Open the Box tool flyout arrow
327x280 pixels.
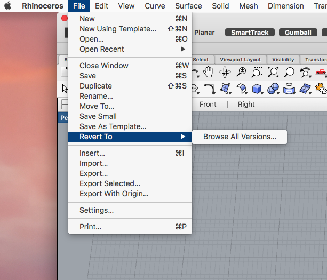click(262, 93)
